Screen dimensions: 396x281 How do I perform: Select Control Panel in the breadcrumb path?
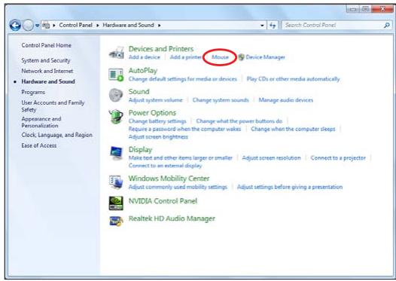[75, 25]
